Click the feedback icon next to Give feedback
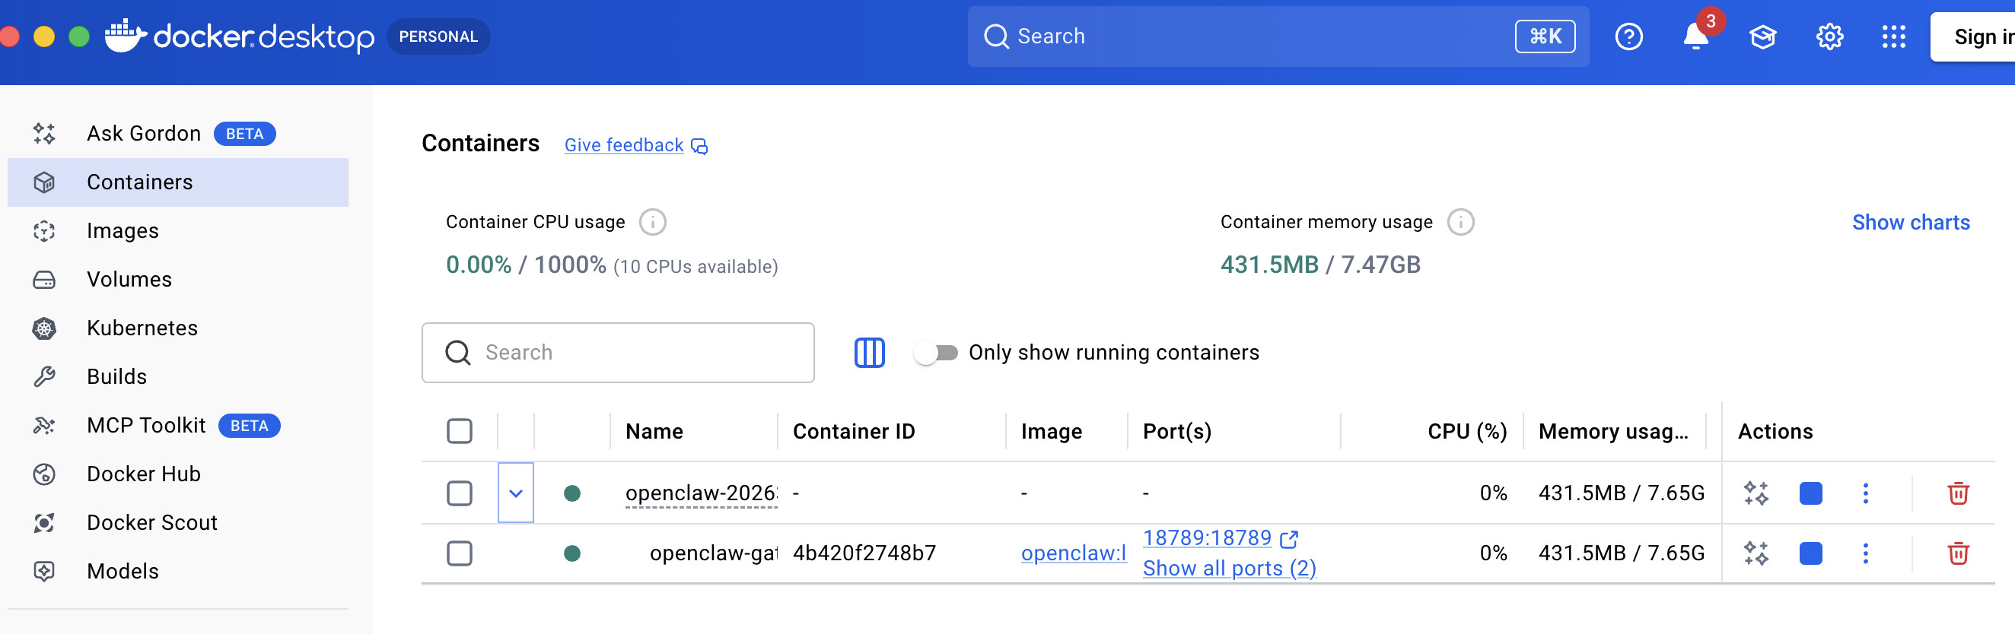 699,146
